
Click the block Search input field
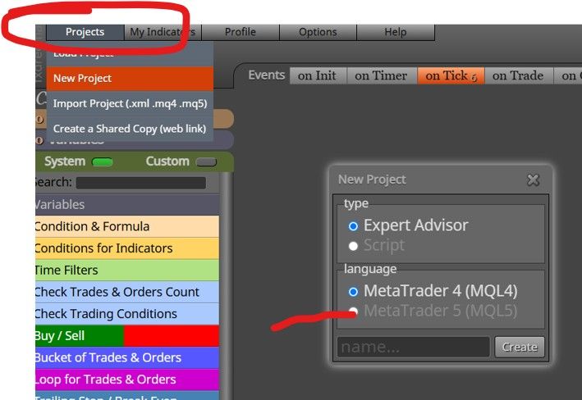tap(141, 183)
